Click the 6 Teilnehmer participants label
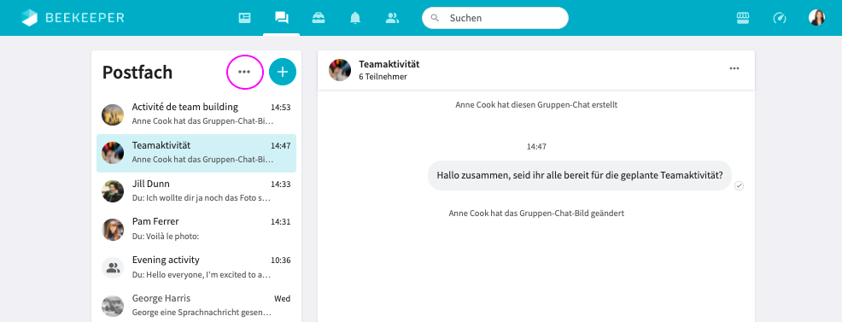 click(383, 77)
